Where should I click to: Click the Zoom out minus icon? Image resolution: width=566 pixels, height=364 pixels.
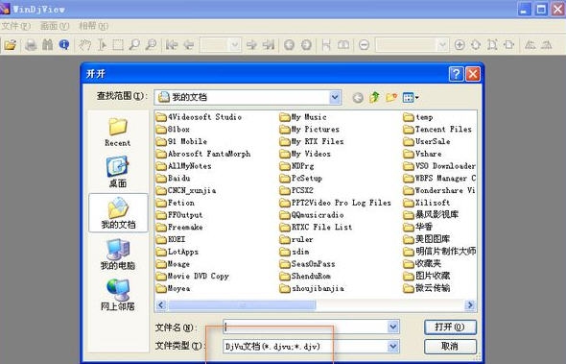pos(365,45)
